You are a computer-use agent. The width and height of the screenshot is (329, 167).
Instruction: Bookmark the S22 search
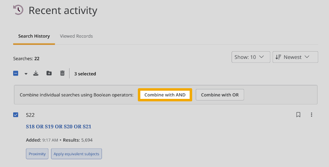tap(299, 115)
